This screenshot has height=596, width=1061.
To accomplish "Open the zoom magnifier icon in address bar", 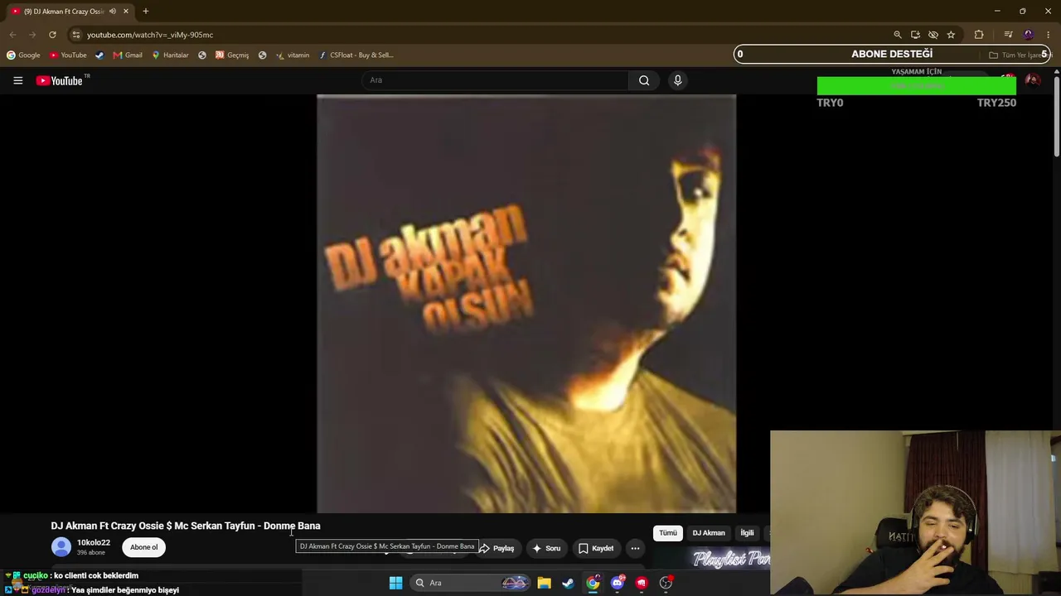I will click(898, 35).
